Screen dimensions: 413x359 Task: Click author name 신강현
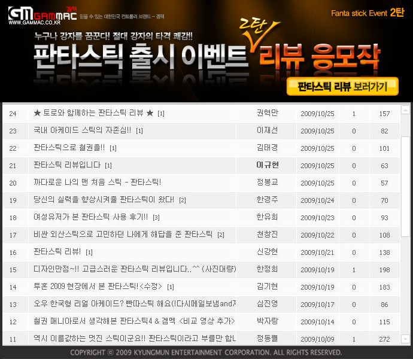(268, 252)
